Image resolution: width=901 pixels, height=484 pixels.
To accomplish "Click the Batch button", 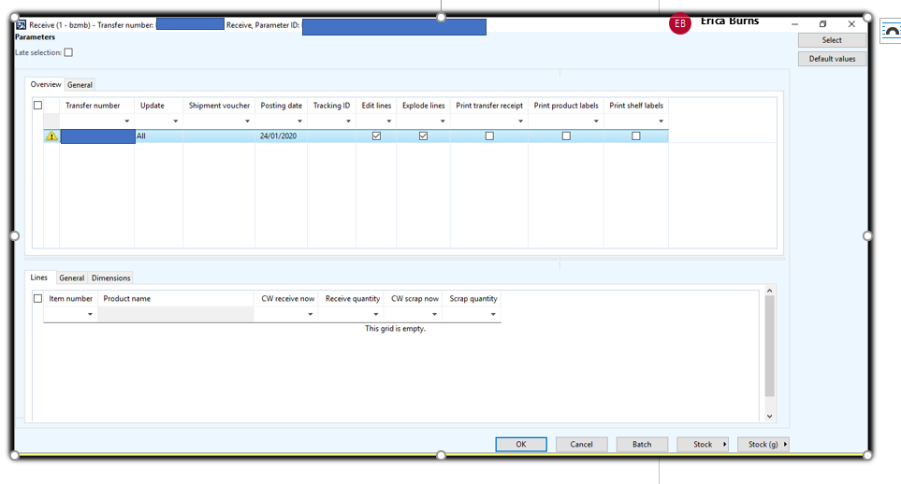I will [x=642, y=445].
